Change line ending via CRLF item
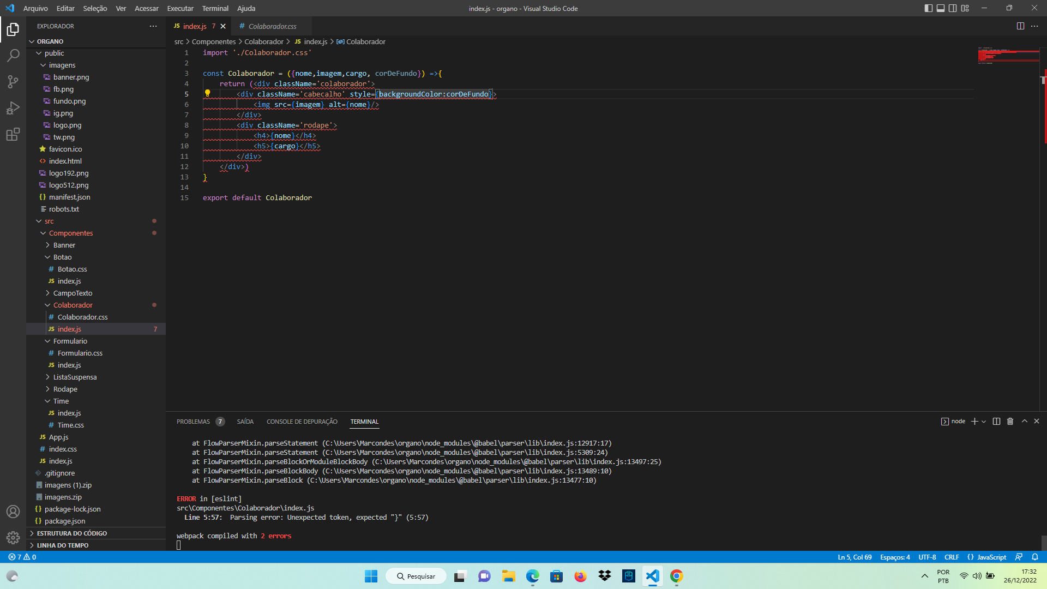The image size is (1047, 589). 952,557
